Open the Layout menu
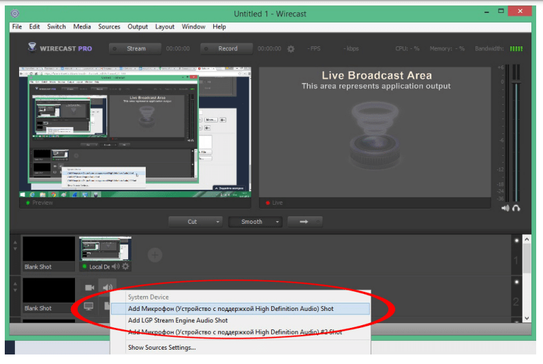This screenshot has height=364, width=543. point(164,27)
